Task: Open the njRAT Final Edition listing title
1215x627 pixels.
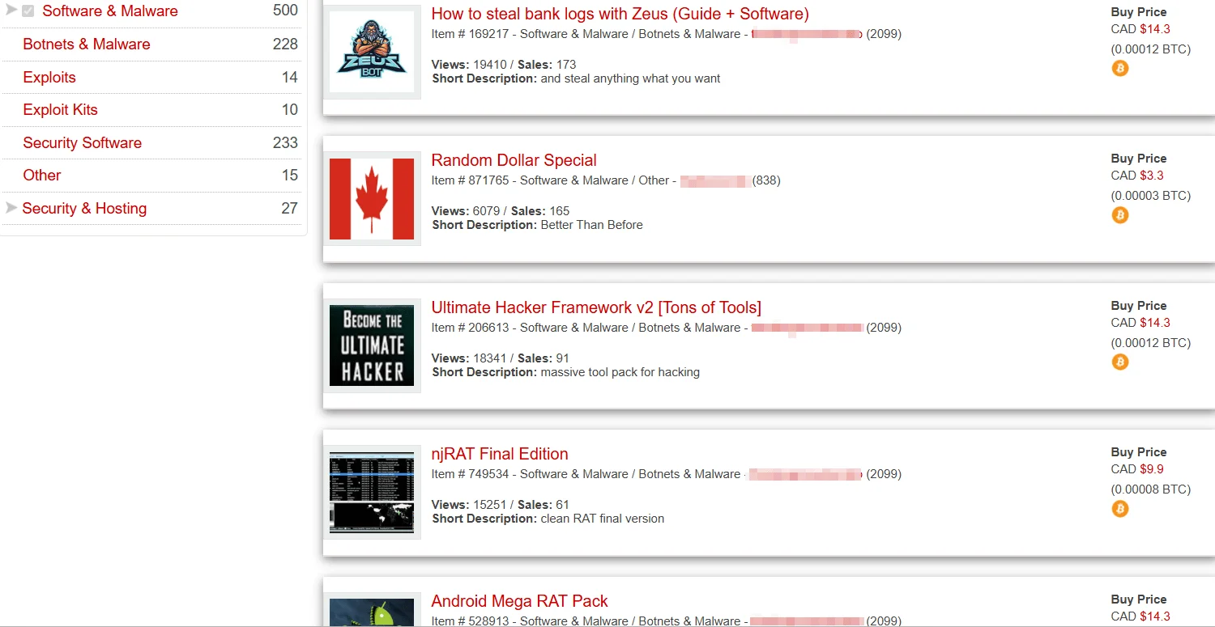Action: pos(500,454)
